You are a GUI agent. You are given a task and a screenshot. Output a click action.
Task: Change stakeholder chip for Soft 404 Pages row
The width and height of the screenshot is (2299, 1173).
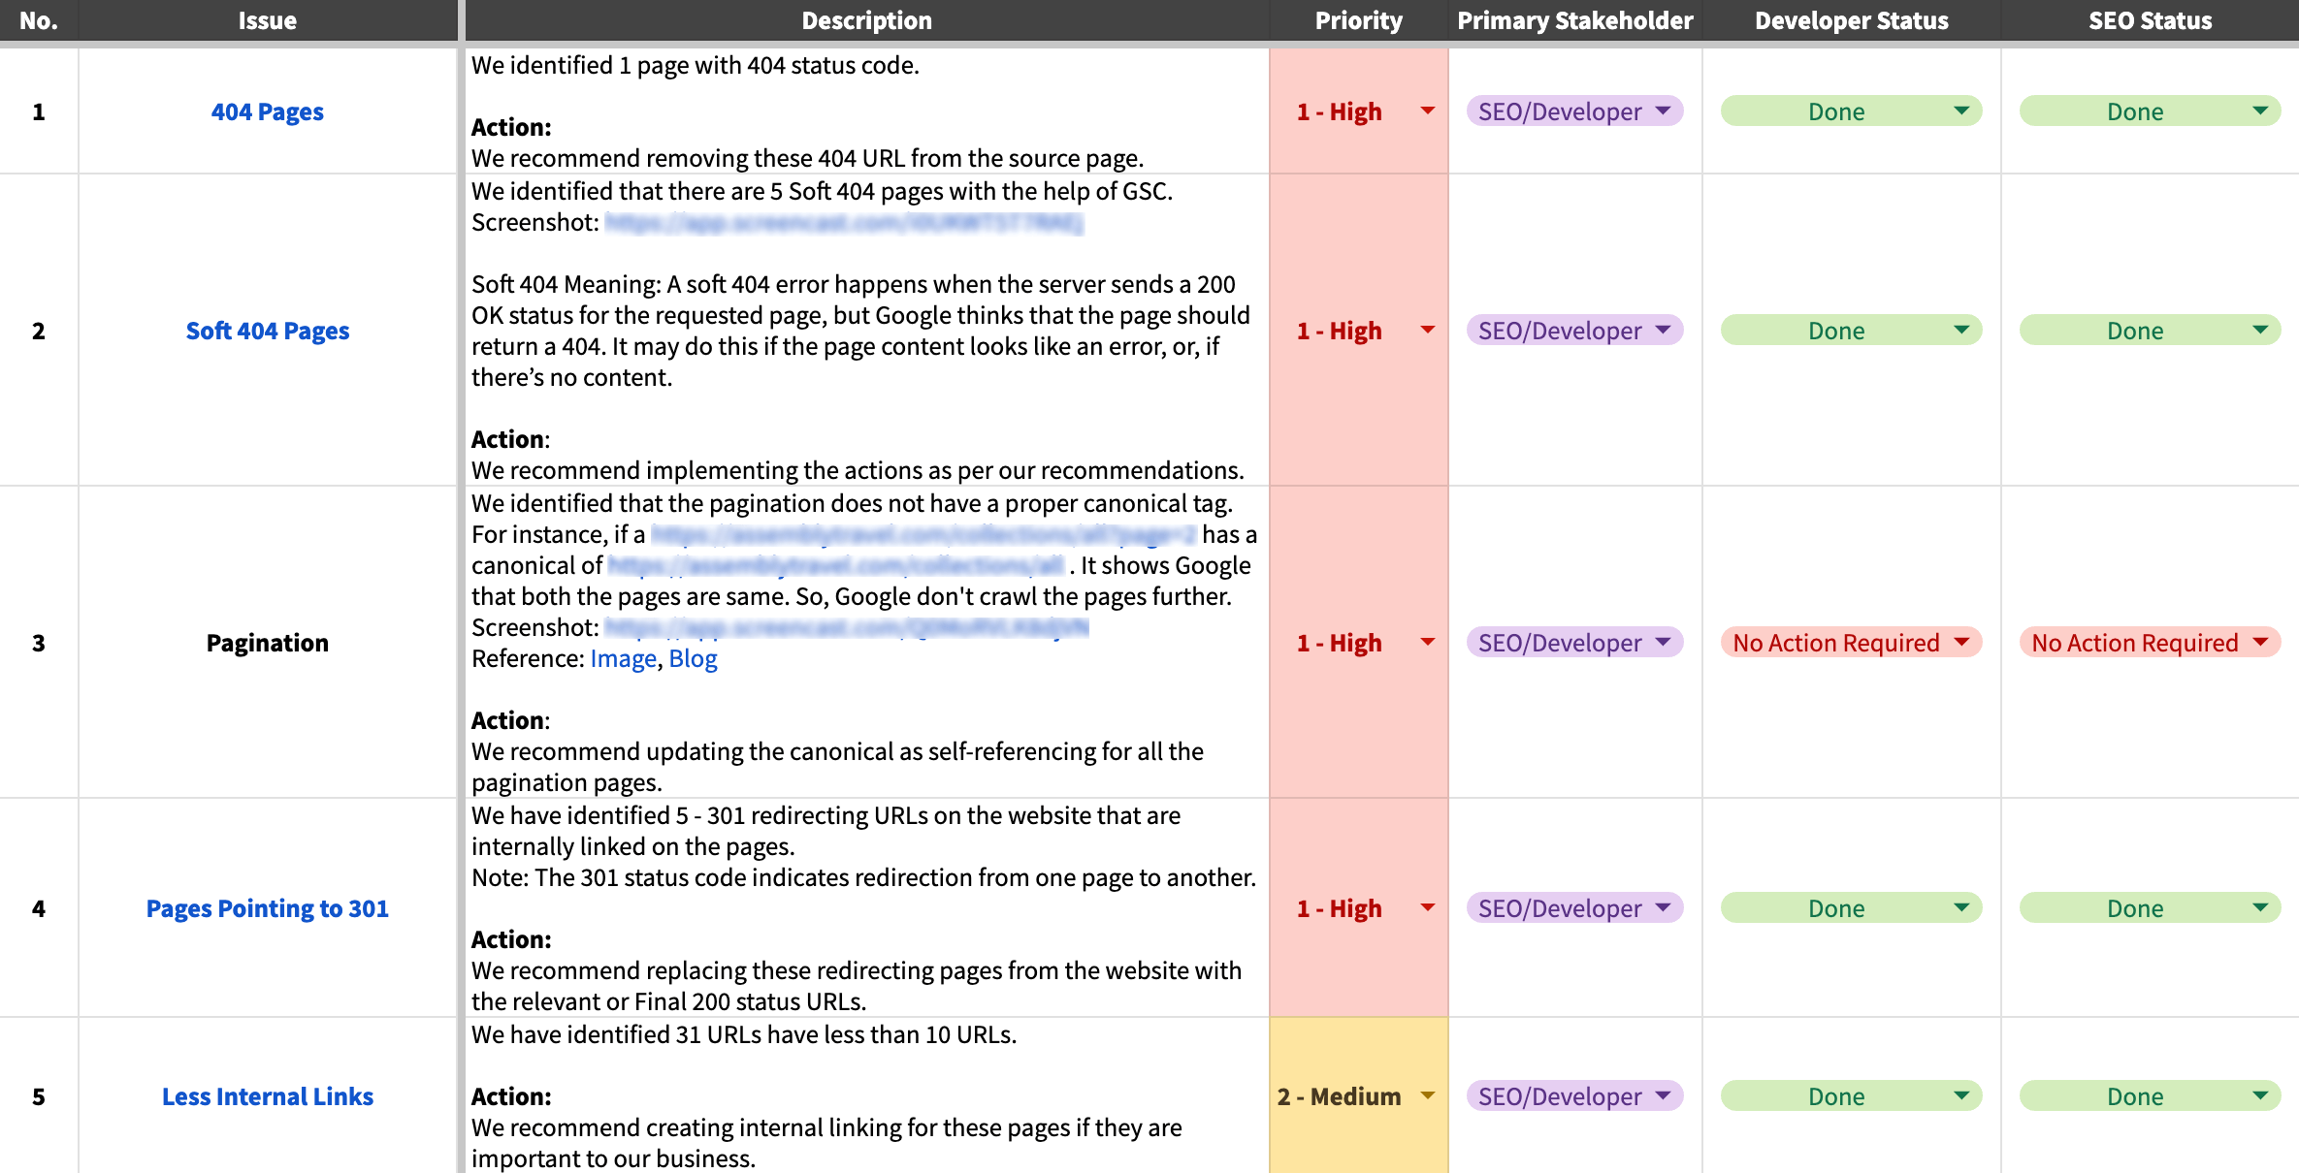[1574, 331]
